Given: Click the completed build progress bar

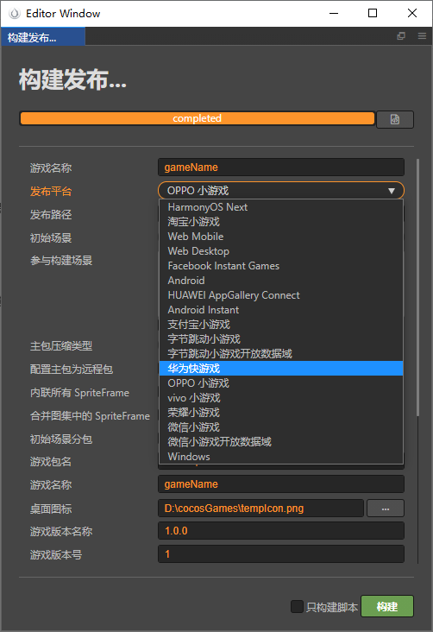Looking at the screenshot, I should (198, 118).
